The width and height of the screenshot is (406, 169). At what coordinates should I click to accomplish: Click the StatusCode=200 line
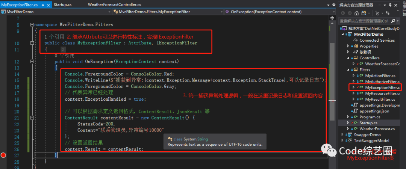click(x=96, y=124)
